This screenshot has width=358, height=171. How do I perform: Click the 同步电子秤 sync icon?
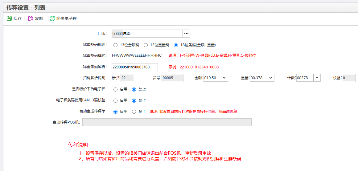[52, 18]
